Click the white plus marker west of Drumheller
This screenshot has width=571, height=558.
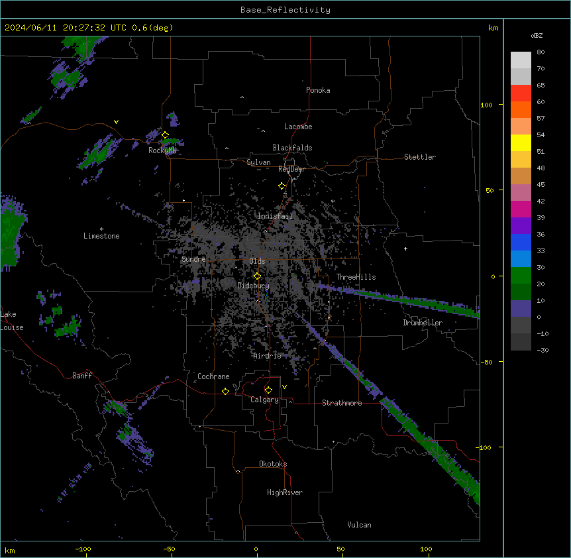tap(405, 249)
